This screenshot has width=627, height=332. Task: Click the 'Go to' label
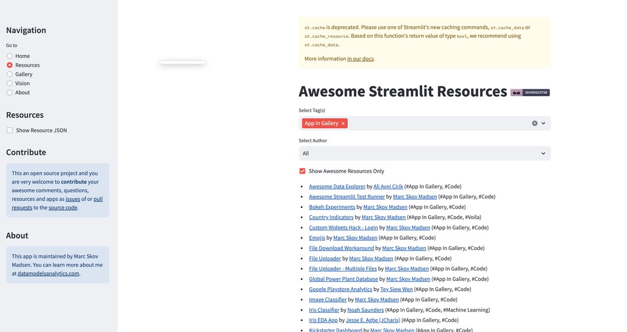pos(11,45)
